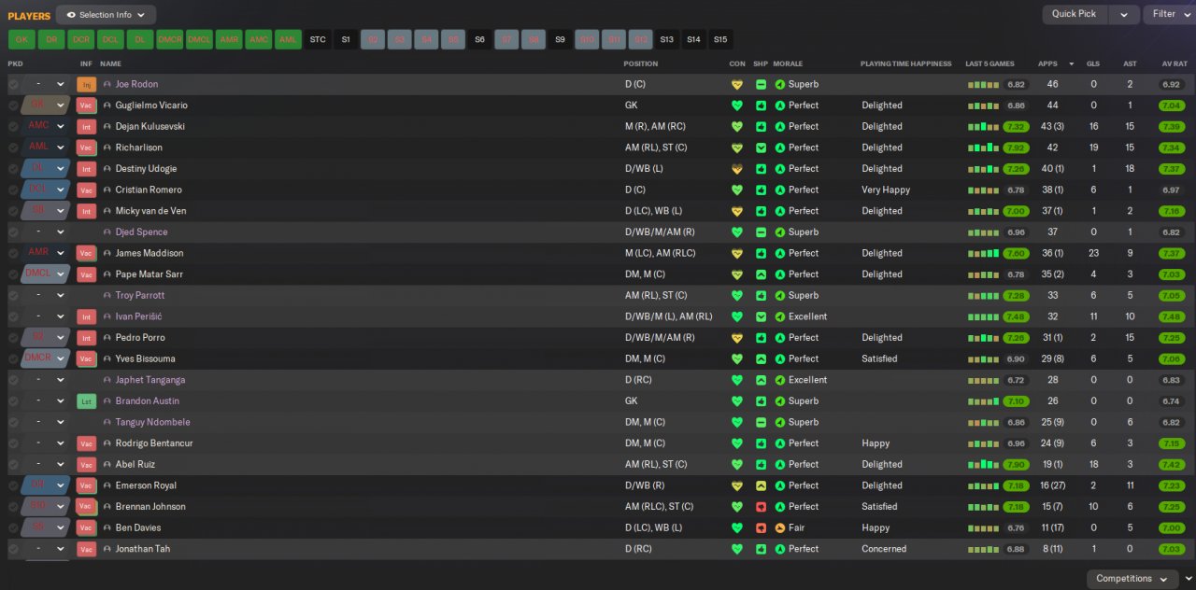Click Japhet Tanganga's morale icon

pos(780,380)
